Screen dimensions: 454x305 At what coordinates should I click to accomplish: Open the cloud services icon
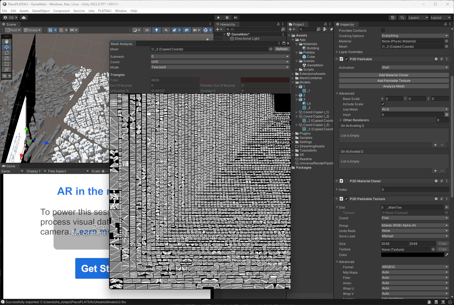[x=24, y=18]
